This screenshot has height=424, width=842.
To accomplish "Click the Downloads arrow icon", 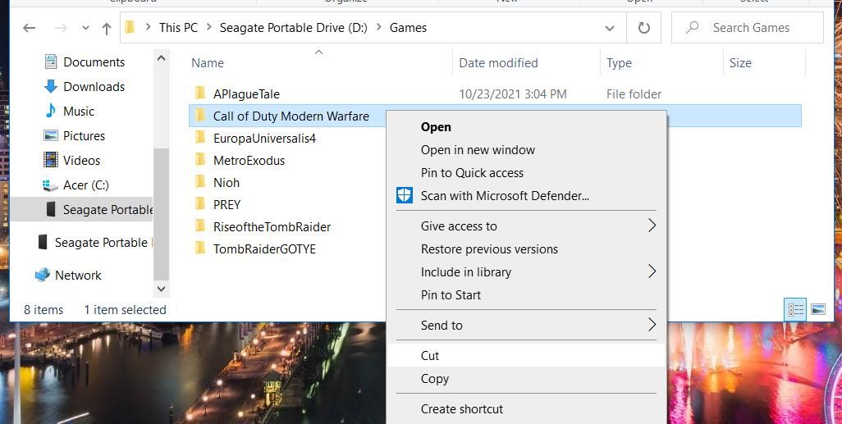I will point(51,86).
